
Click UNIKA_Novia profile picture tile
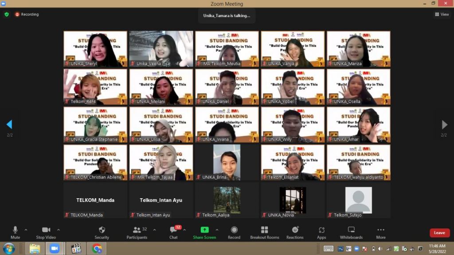pyautogui.click(x=293, y=200)
